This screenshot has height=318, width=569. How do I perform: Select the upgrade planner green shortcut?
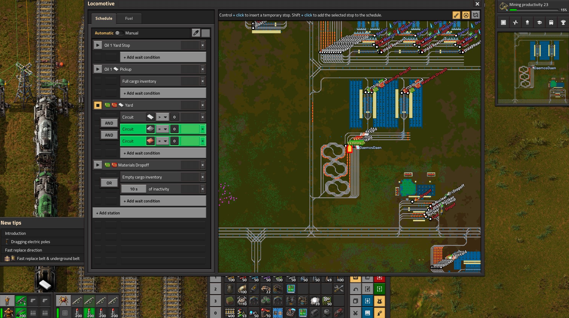(x=380, y=289)
